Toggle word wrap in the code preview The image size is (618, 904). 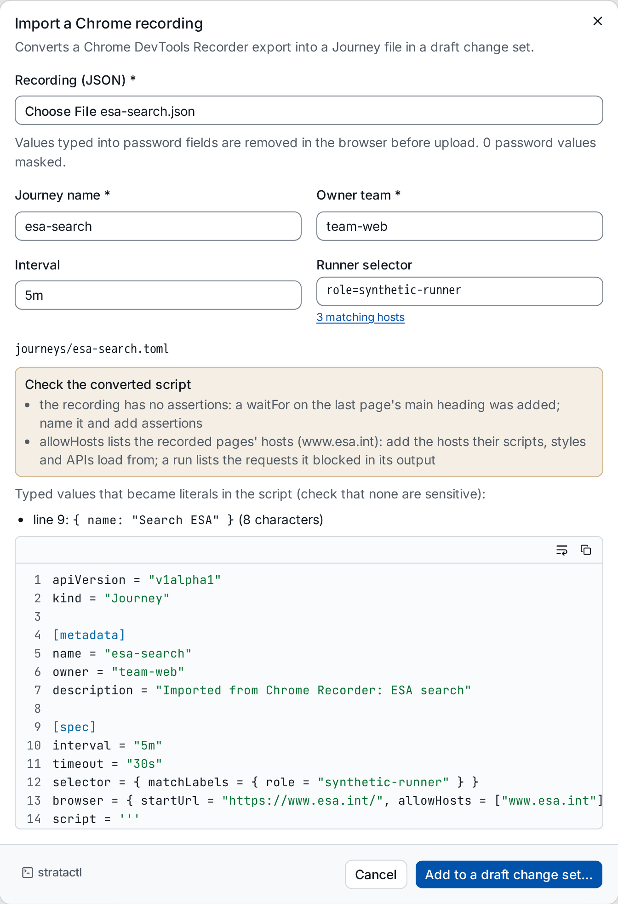(561, 550)
